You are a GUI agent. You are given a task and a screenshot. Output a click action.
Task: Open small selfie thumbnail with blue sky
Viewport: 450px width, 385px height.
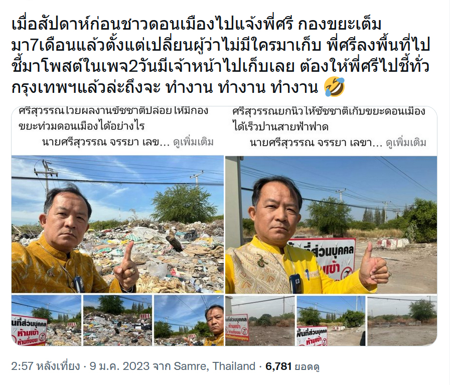point(189,320)
